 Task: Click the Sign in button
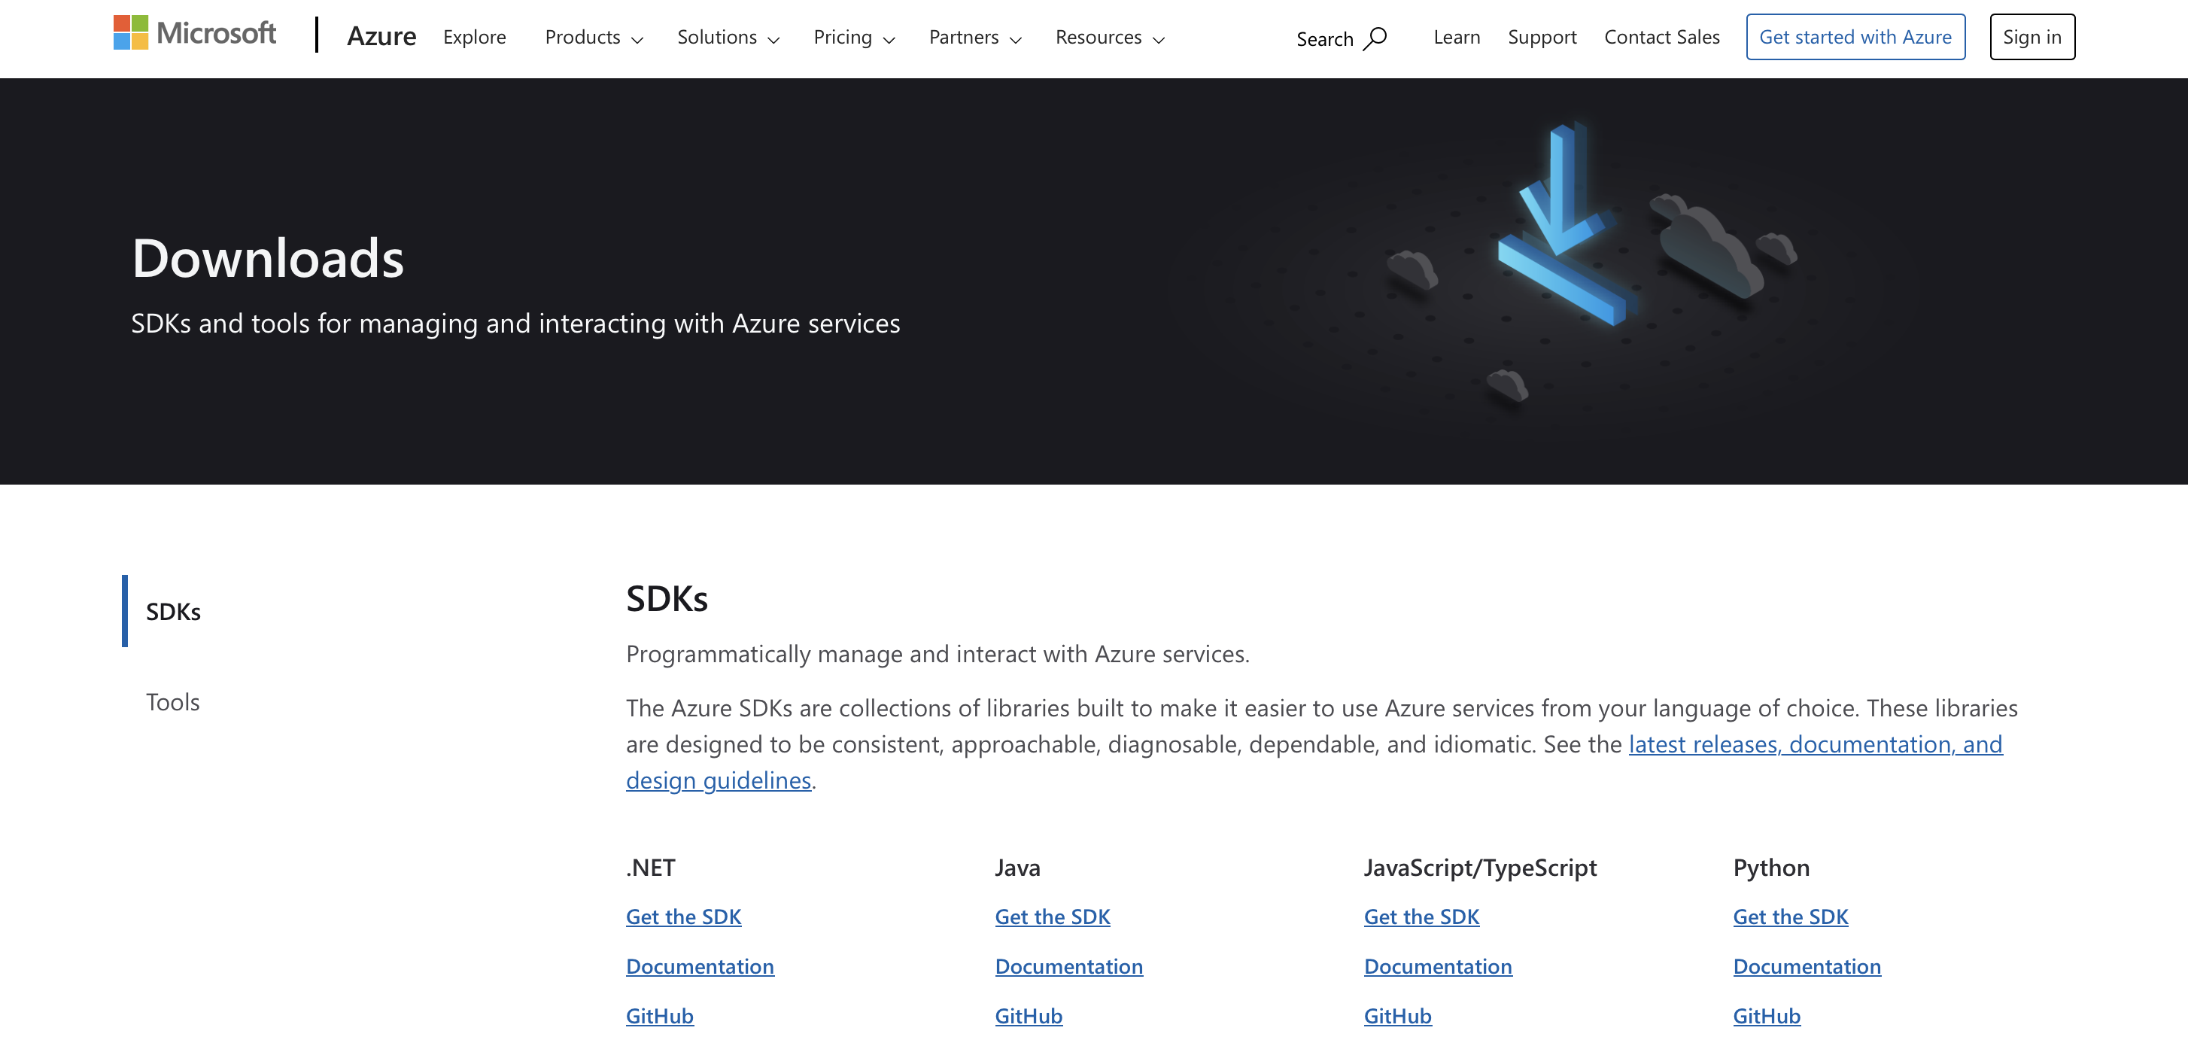[x=2031, y=38]
